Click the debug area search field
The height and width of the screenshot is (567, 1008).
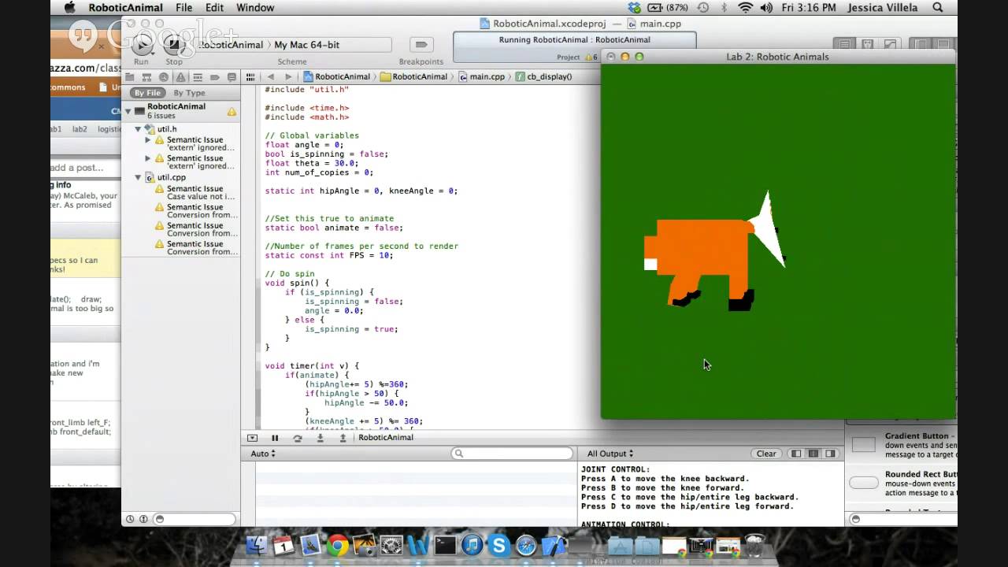pos(512,454)
